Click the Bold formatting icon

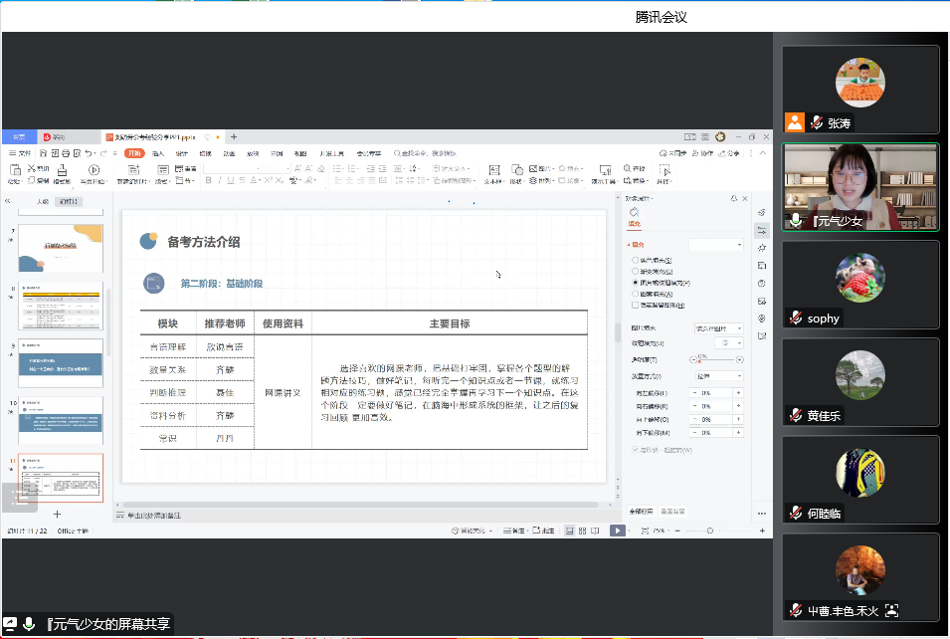pos(207,181)
